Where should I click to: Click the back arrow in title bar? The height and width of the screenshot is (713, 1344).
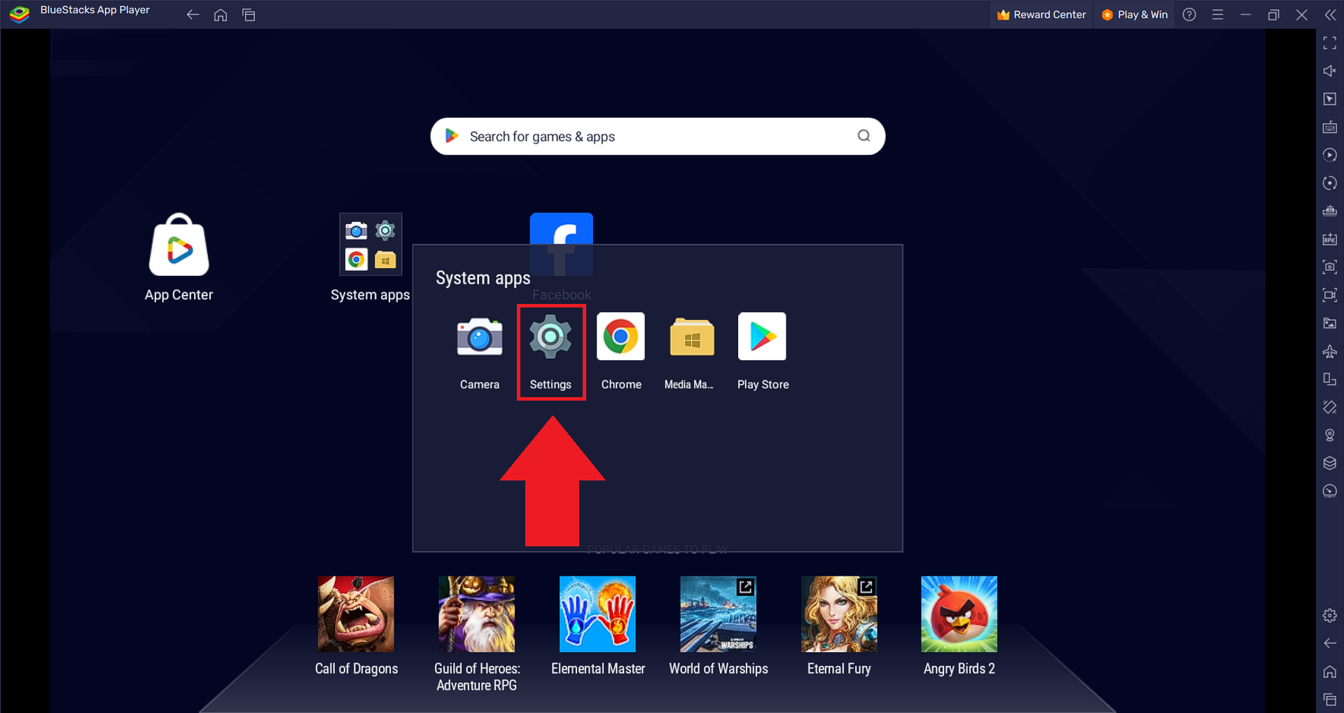click(x=193, y=15)
